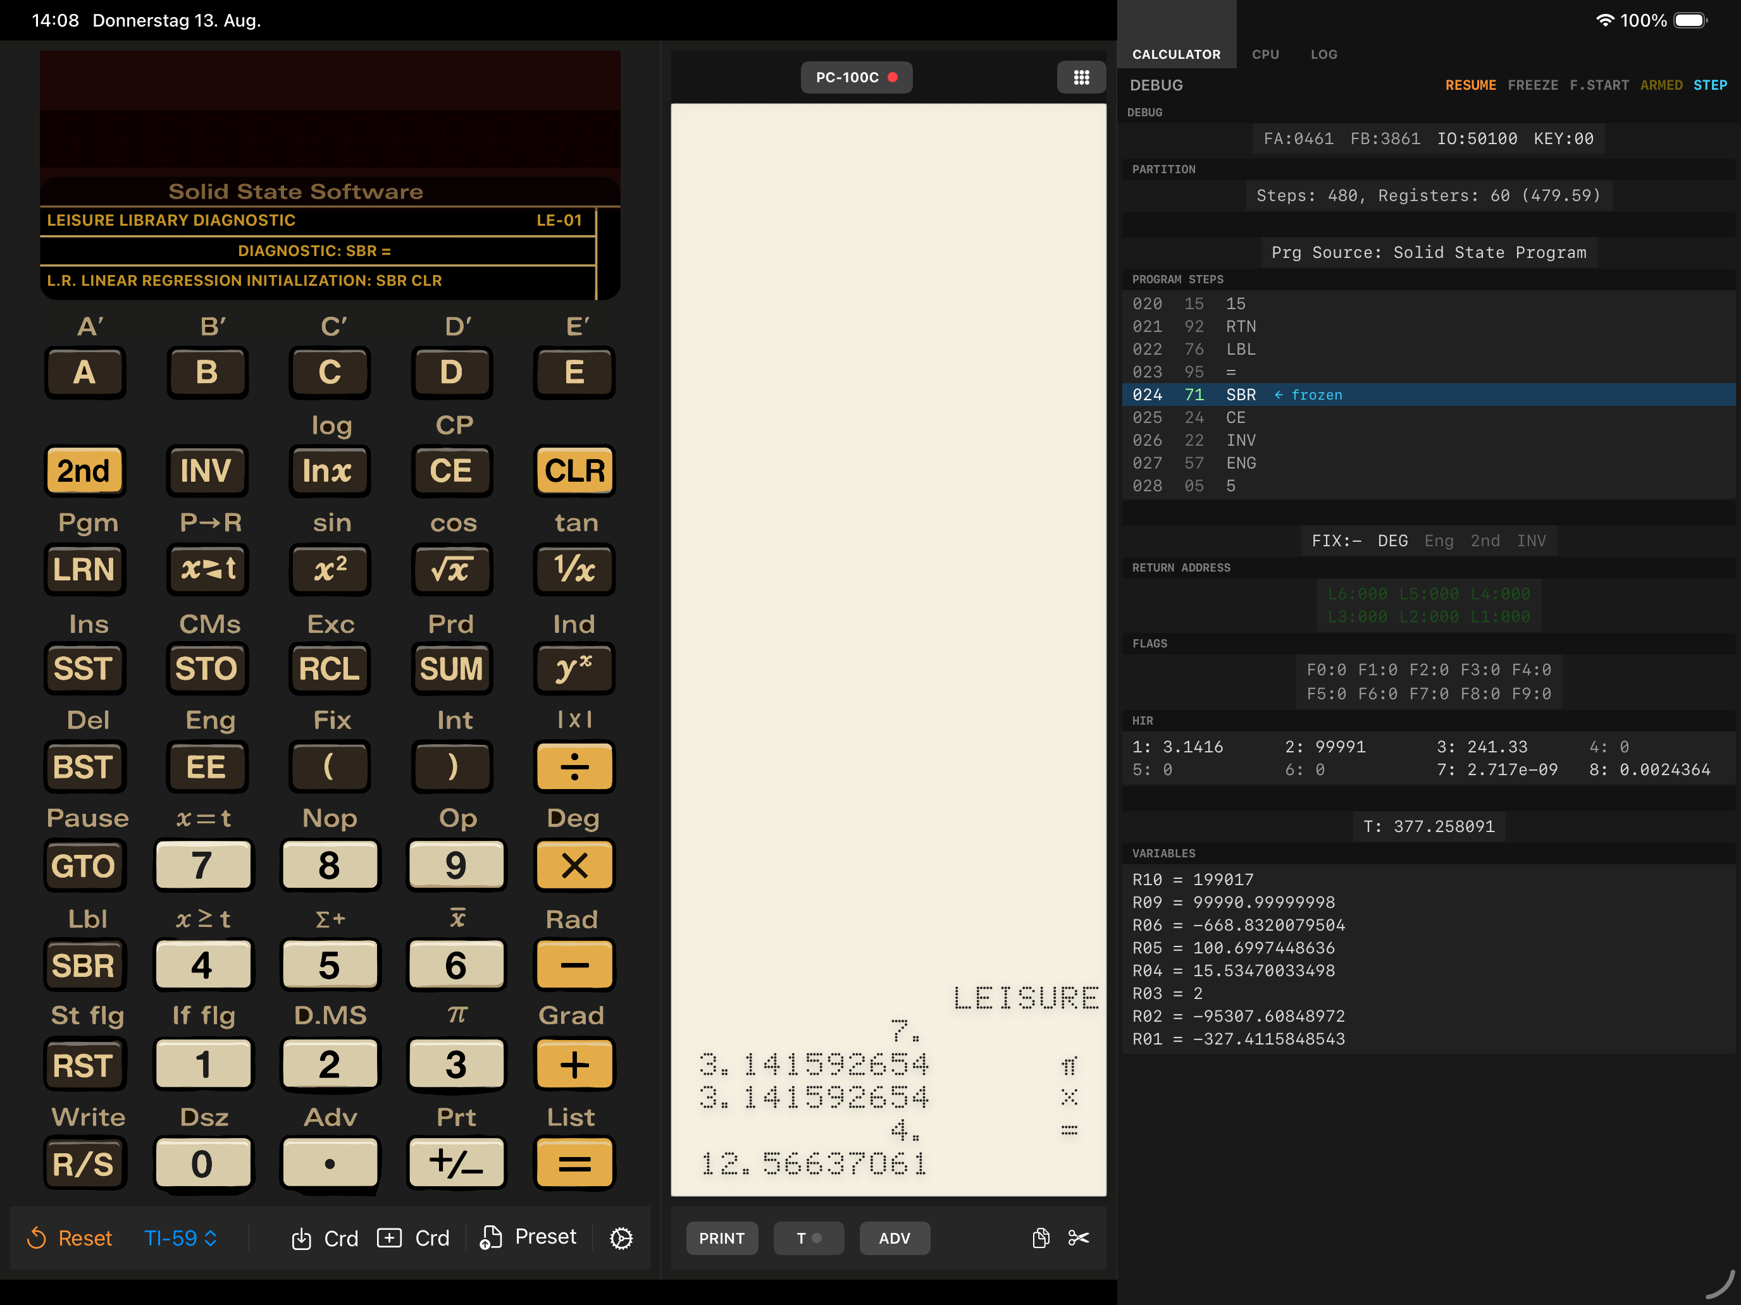
Task: Toggle the LRN learn mode key
Action: pyautogui.click(x=85, y=569)
